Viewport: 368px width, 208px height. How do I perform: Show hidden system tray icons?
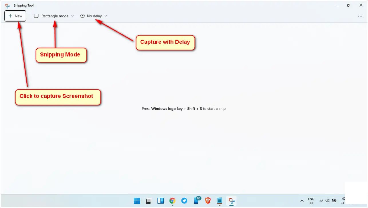coord(302,201)
